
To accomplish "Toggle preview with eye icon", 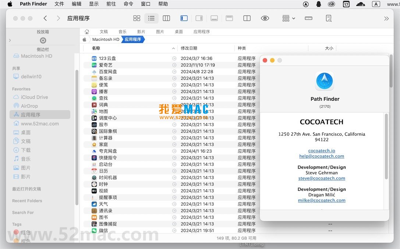I will click(x=265, y=18).
